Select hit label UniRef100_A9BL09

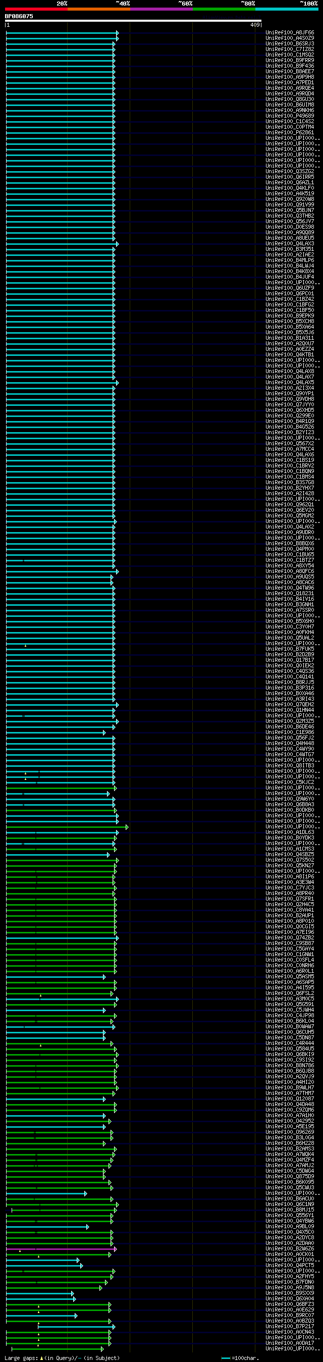pos(290,1226)
